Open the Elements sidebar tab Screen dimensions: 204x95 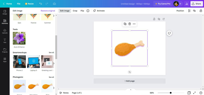coord(5,22)
